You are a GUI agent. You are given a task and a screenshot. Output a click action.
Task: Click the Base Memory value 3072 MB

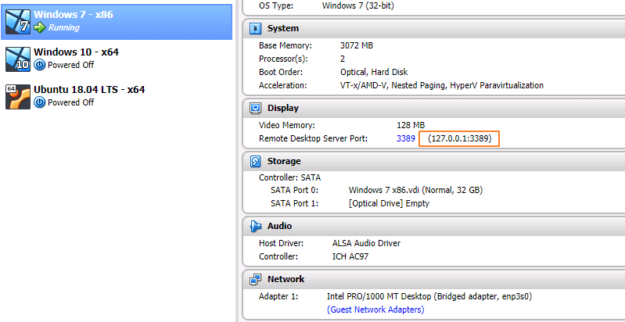(357, 46)
